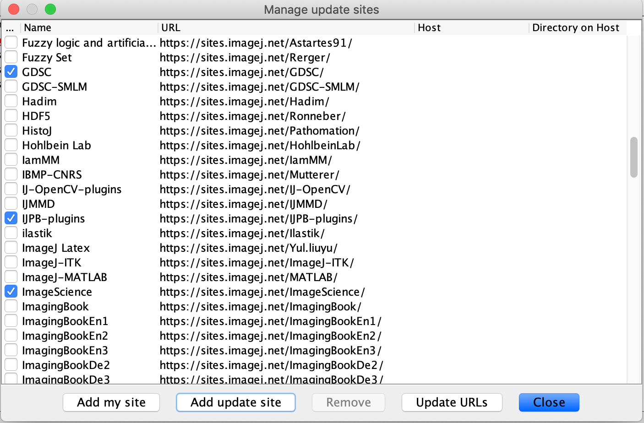Uncheck the GDSC update site
This screenshot has height=423, width=644.
click(11, 72)
